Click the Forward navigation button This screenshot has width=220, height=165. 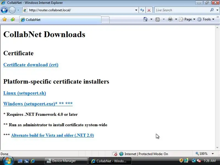12,10
